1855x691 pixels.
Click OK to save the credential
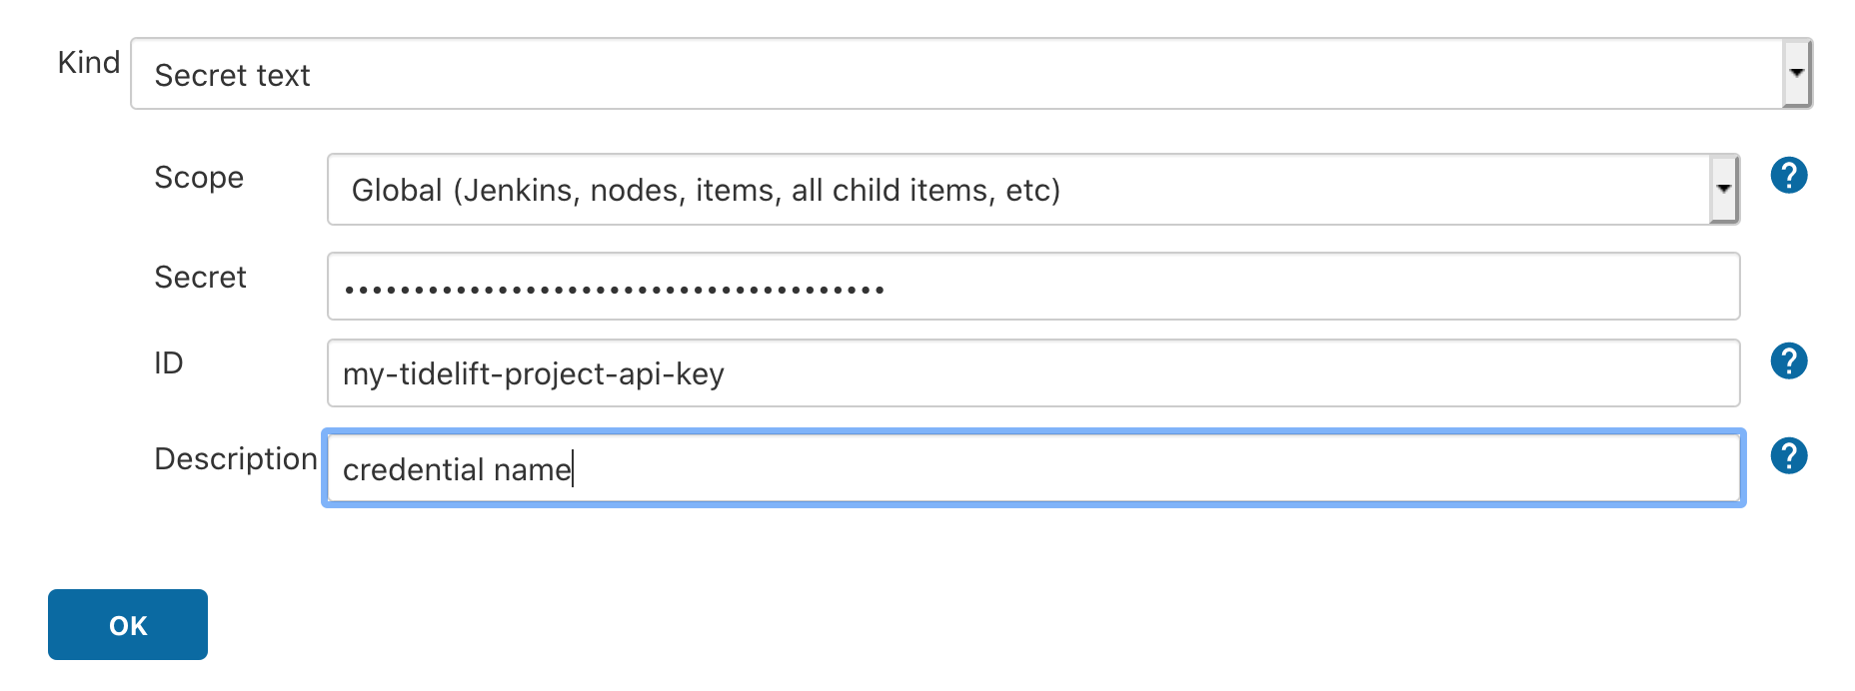128,624
